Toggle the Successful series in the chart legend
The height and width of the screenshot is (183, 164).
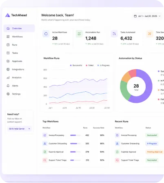(76, 65)
